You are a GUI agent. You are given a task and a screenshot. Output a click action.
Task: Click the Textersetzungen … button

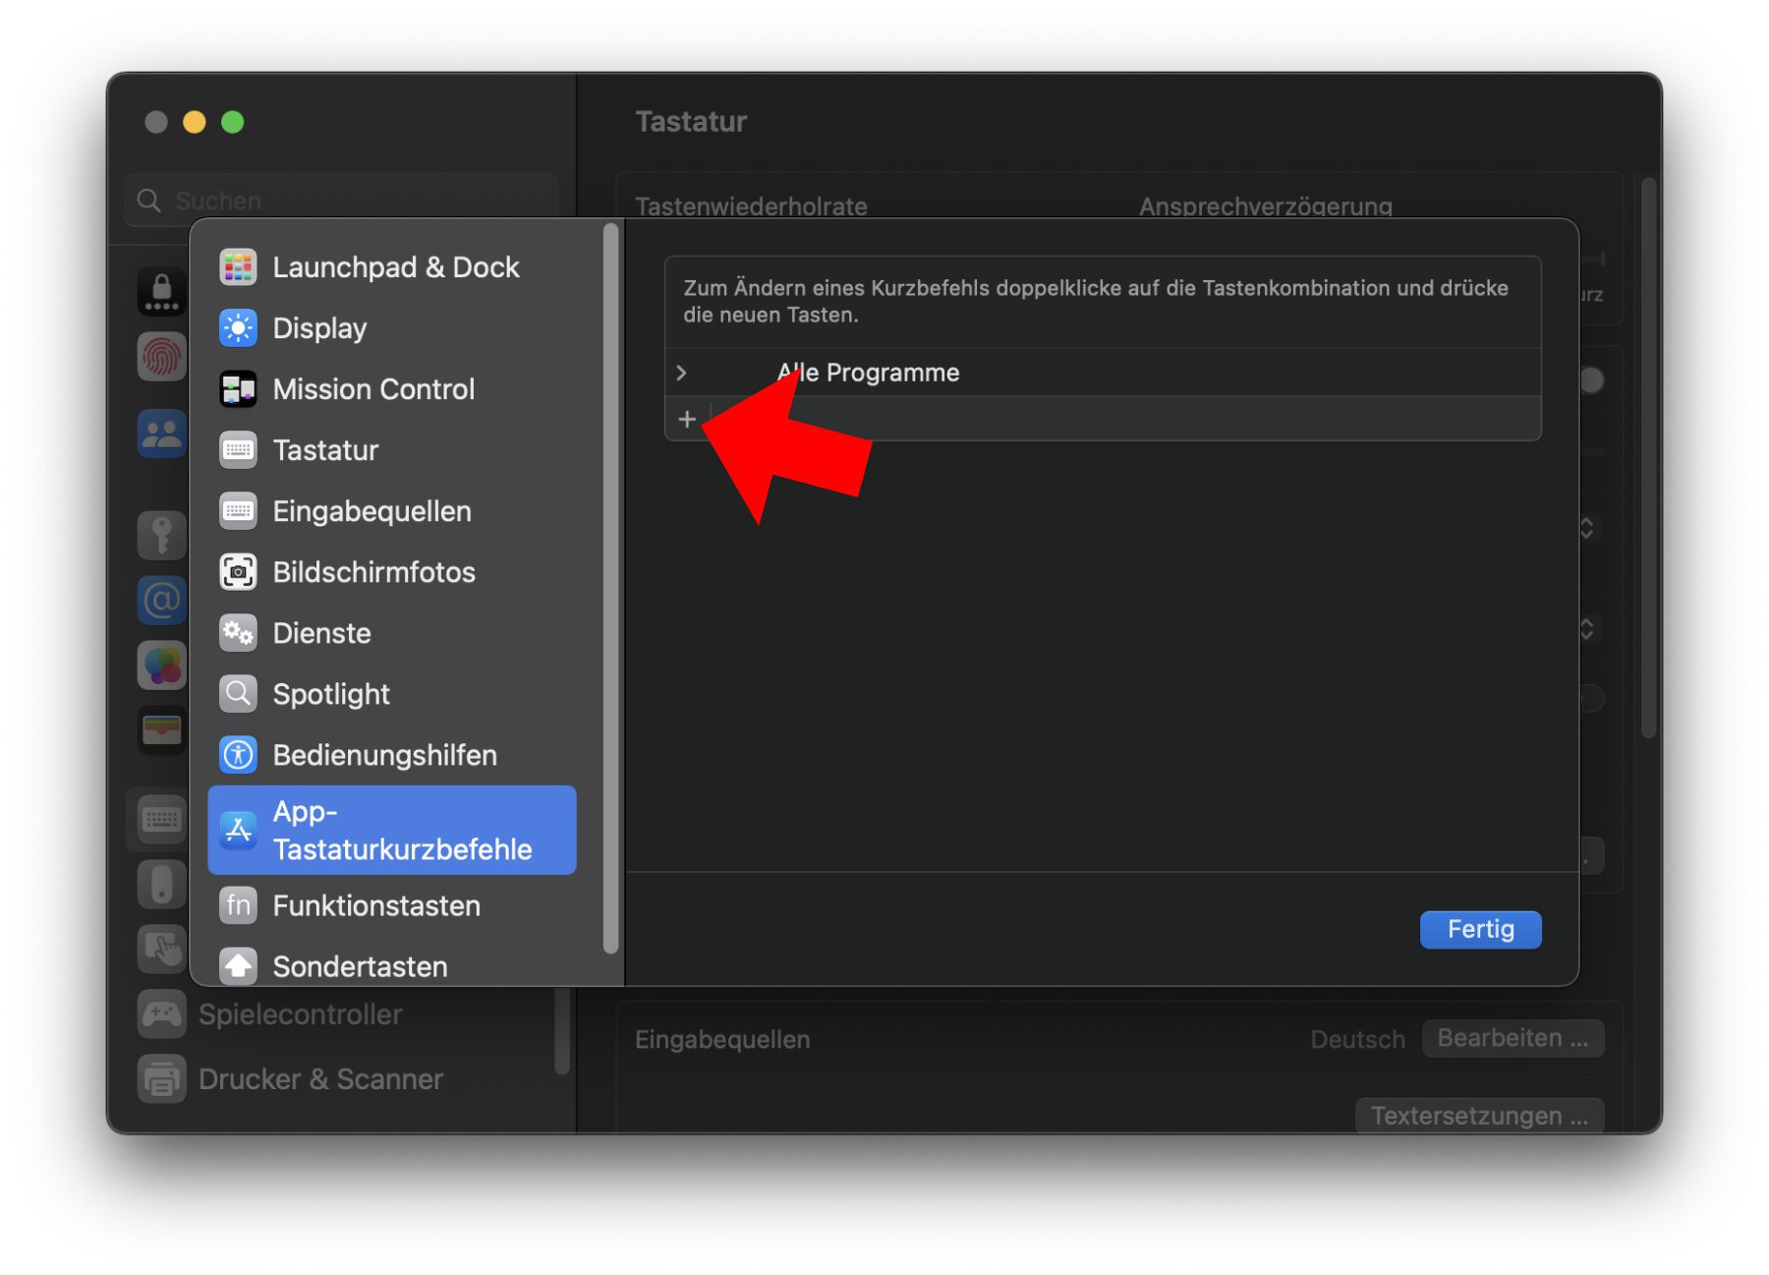pos(1479,1116)
